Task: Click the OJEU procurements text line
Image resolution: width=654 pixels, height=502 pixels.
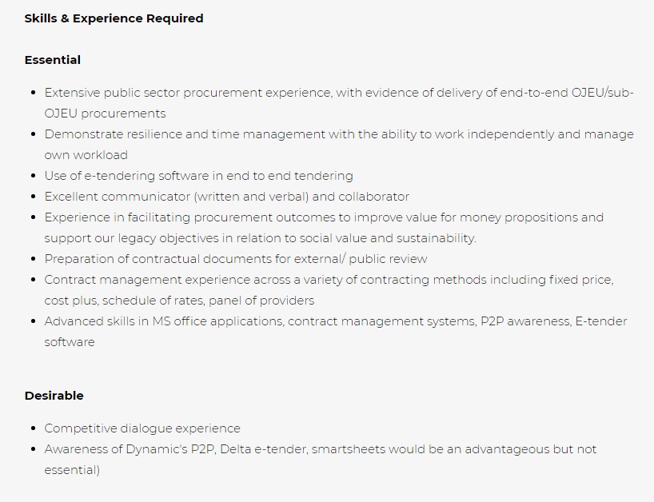Action: coord(105,114)
